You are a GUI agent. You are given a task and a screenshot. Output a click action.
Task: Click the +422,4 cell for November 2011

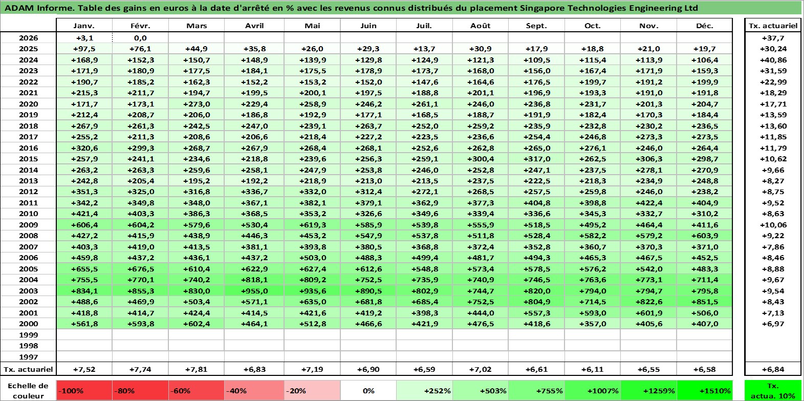(649, 203)
